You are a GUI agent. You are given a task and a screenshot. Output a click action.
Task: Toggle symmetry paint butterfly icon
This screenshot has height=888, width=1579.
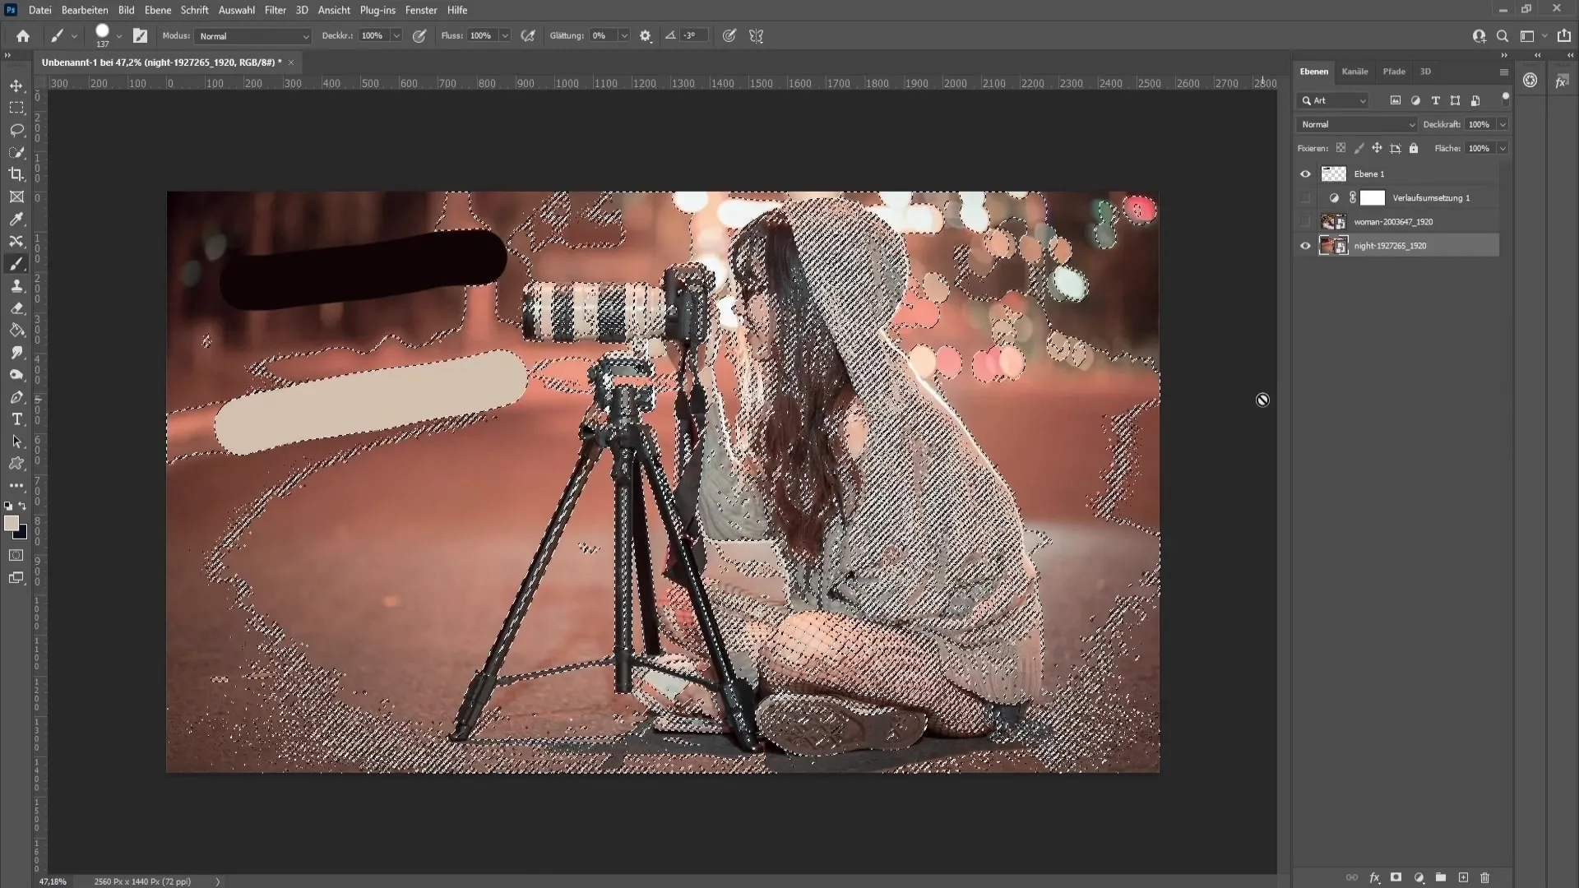pyautogui.click(x=757, y=36)
